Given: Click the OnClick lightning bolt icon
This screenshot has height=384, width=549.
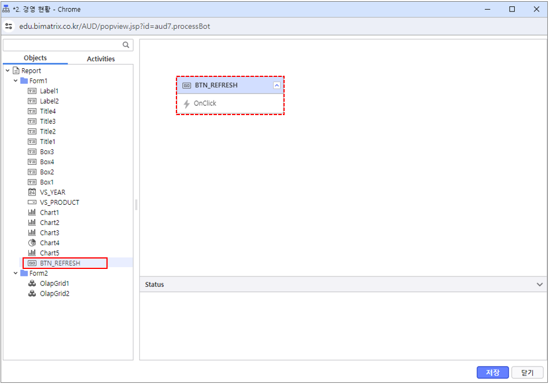Looking at the screenshot, I should tap(186, 104).
